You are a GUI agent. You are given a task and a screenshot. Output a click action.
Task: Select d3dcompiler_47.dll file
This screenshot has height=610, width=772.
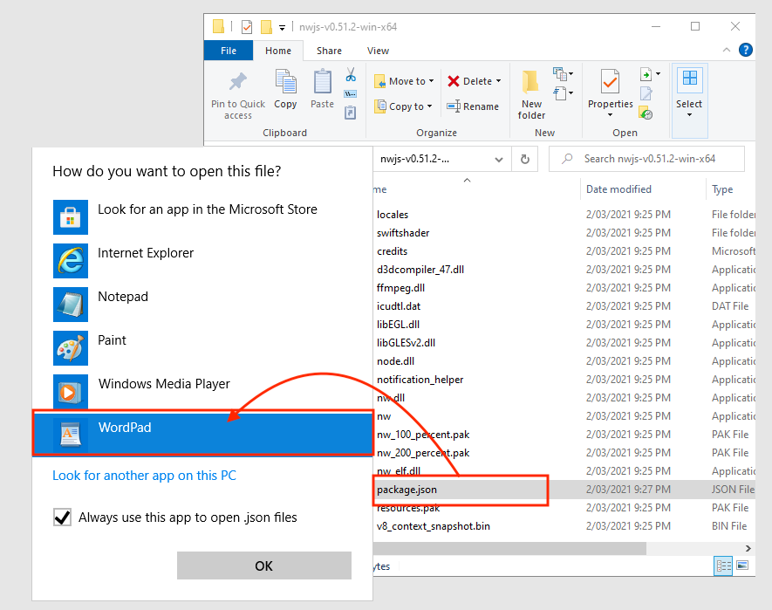point(420,270)
